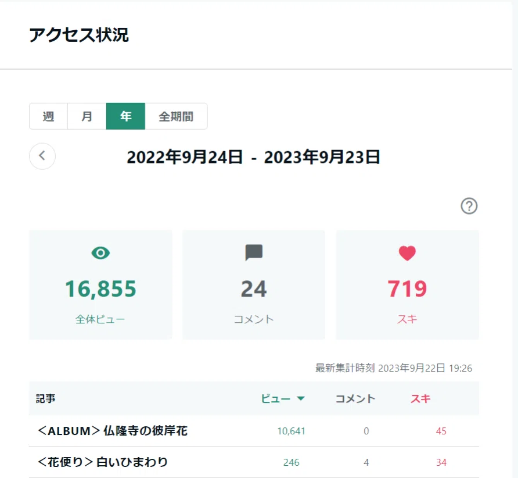
Task: Open article 白いひまわり
Action: click(103, 462)
